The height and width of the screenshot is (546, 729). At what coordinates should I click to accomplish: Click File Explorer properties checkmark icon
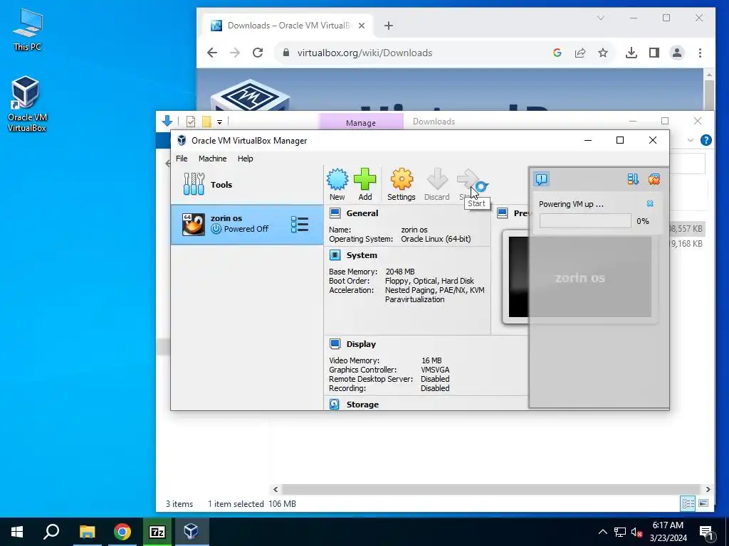[x=191, y=122]
